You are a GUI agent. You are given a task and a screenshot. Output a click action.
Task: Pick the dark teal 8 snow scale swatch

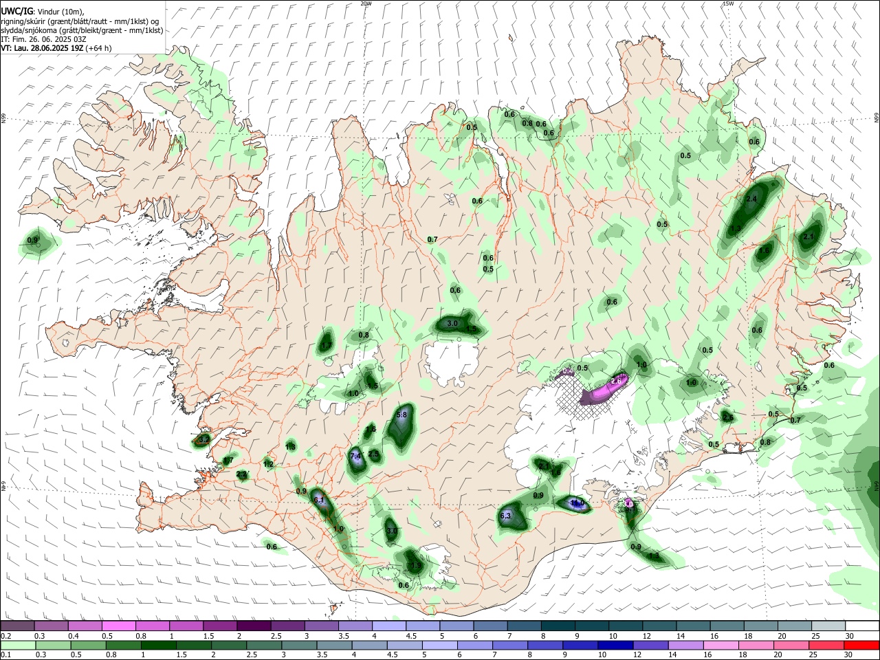558,626
